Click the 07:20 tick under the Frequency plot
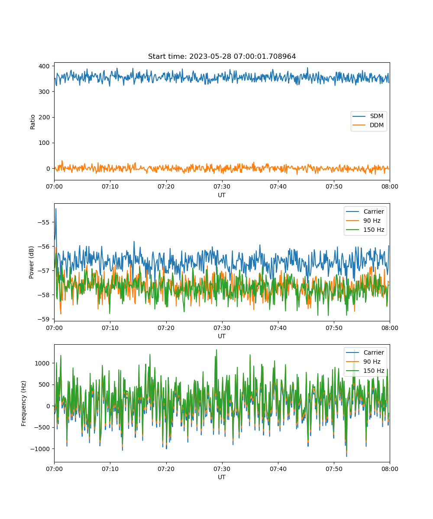This screenshot has width=433, height=519. [166, 468]
